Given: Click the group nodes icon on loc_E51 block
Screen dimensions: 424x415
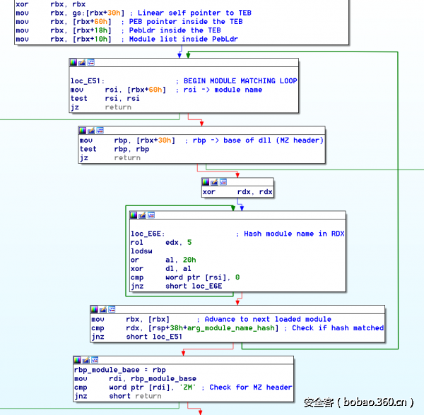Looking at the screenshot, I should pos(90,62).
